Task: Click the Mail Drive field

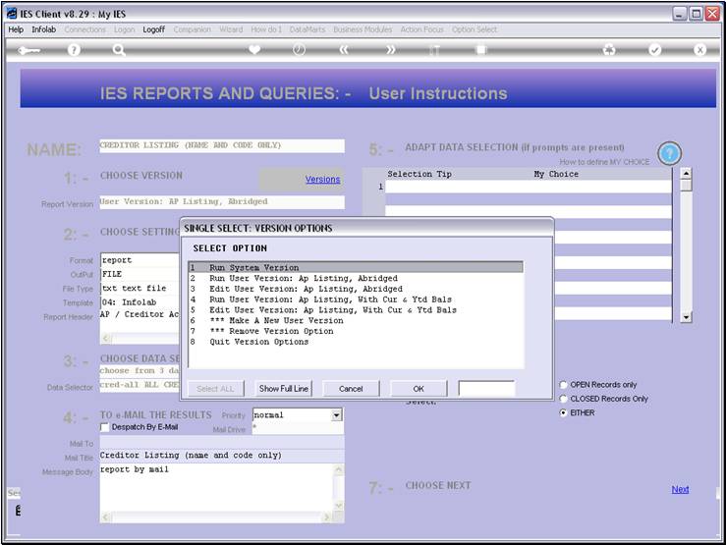Action: point(299,429)
